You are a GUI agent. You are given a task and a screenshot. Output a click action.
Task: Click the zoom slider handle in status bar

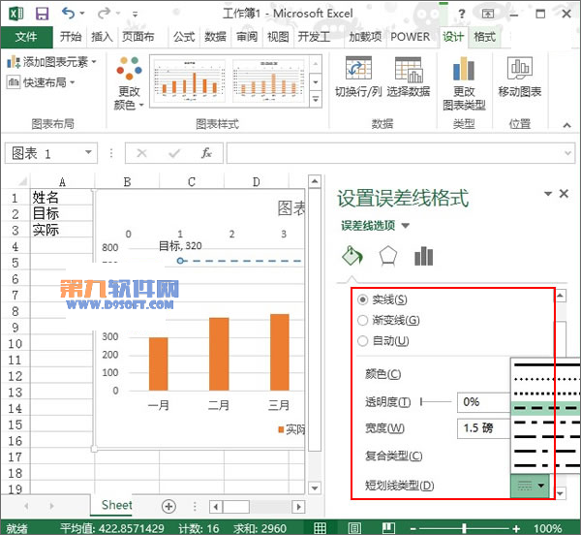click(464, 528)
